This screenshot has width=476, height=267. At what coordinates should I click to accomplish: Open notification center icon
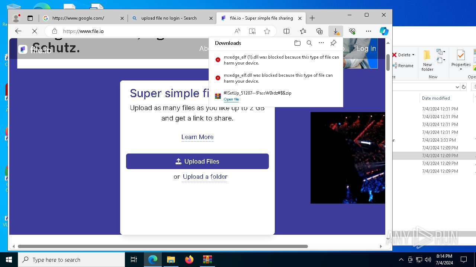(x=464, y=260)
